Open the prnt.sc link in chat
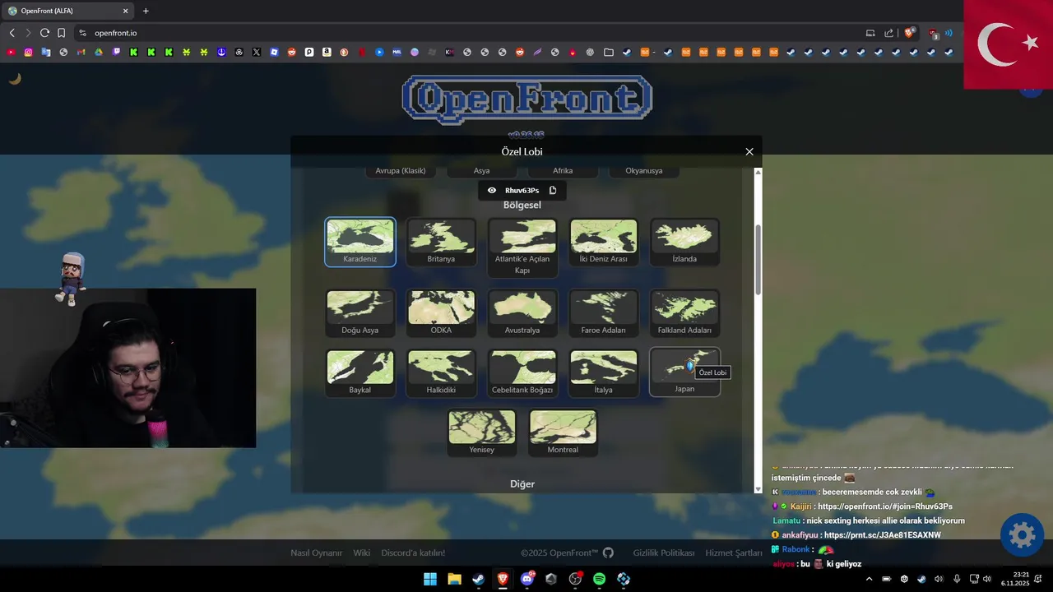This screenshot has height=592, width=1053. point(883,534)
